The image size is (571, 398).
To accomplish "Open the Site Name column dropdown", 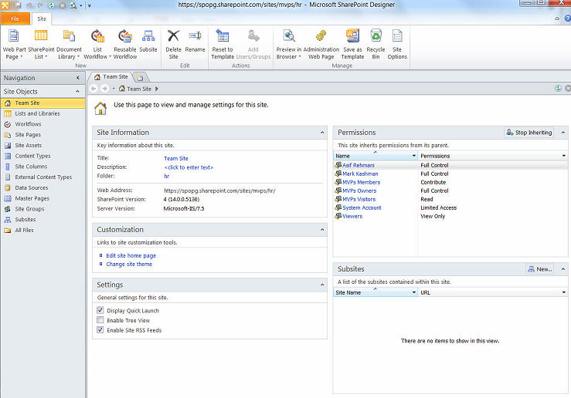I will [x=413, y=292].
